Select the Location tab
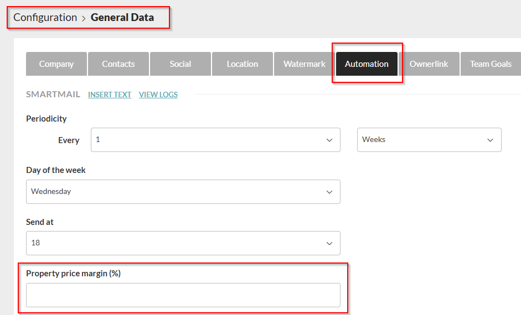The height and width of the screenshot is (315, 521). [243, 64]
